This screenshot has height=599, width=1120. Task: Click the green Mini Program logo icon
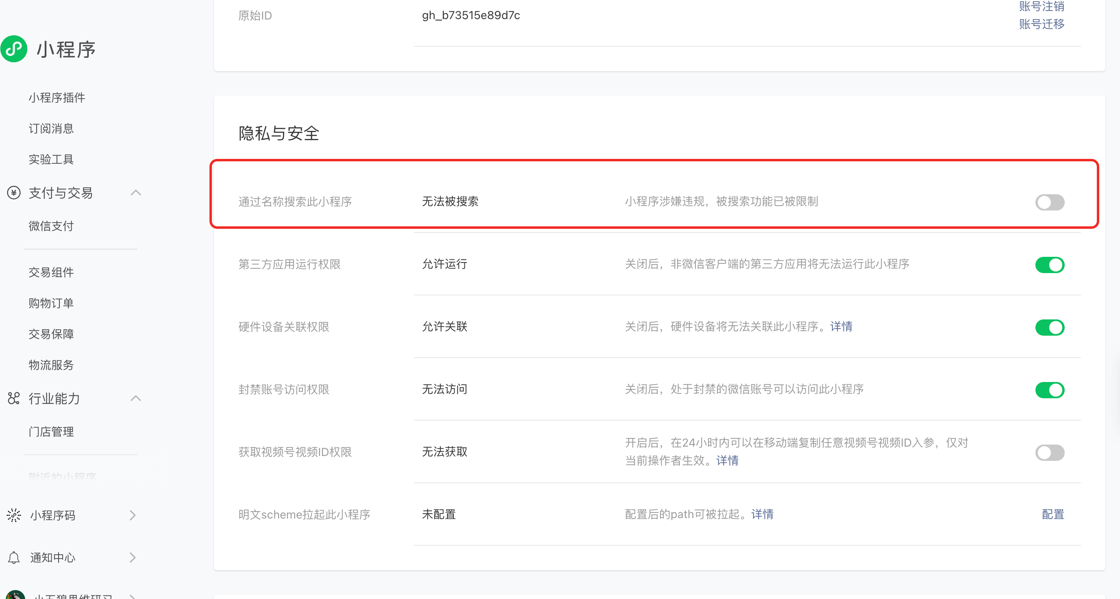(14, 49)
